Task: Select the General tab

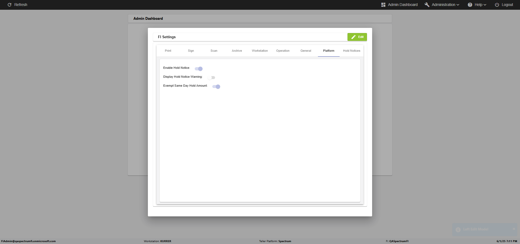Action: point(306,51)
